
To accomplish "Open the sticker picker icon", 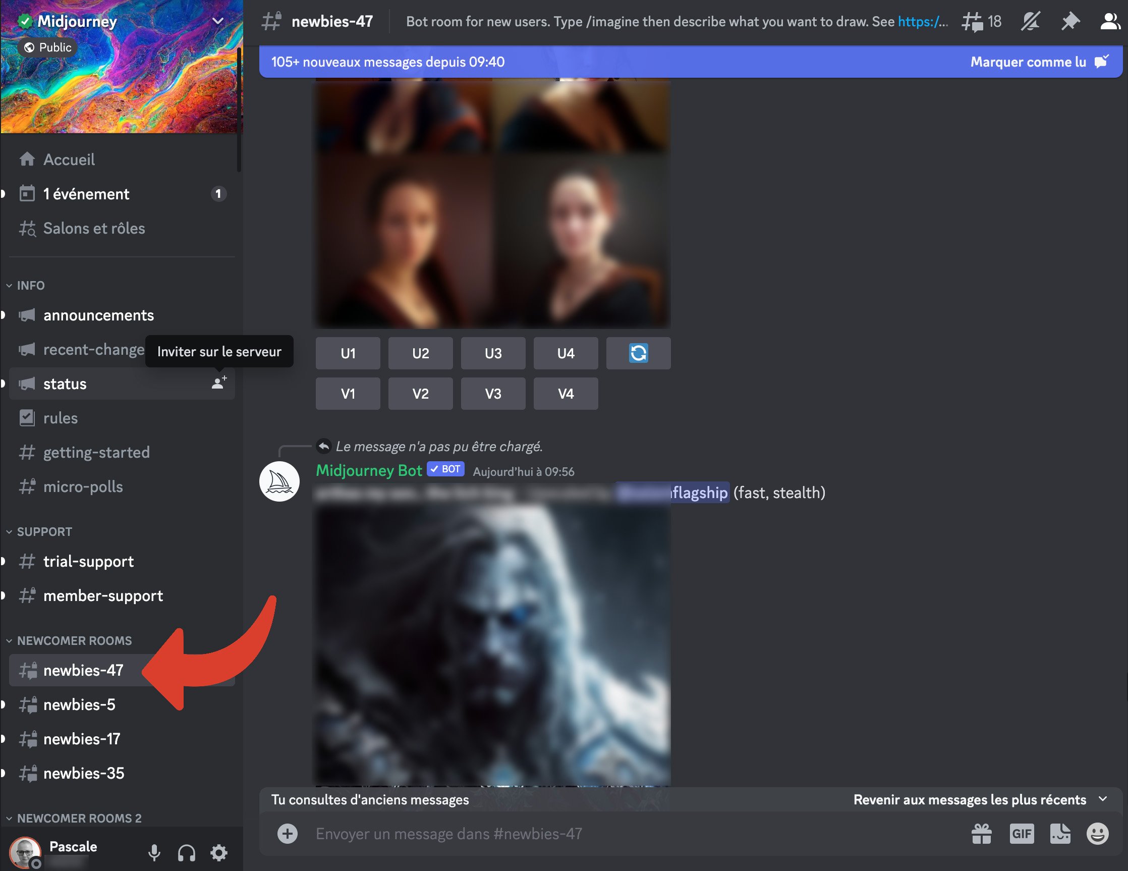I will pos(1060,833).
